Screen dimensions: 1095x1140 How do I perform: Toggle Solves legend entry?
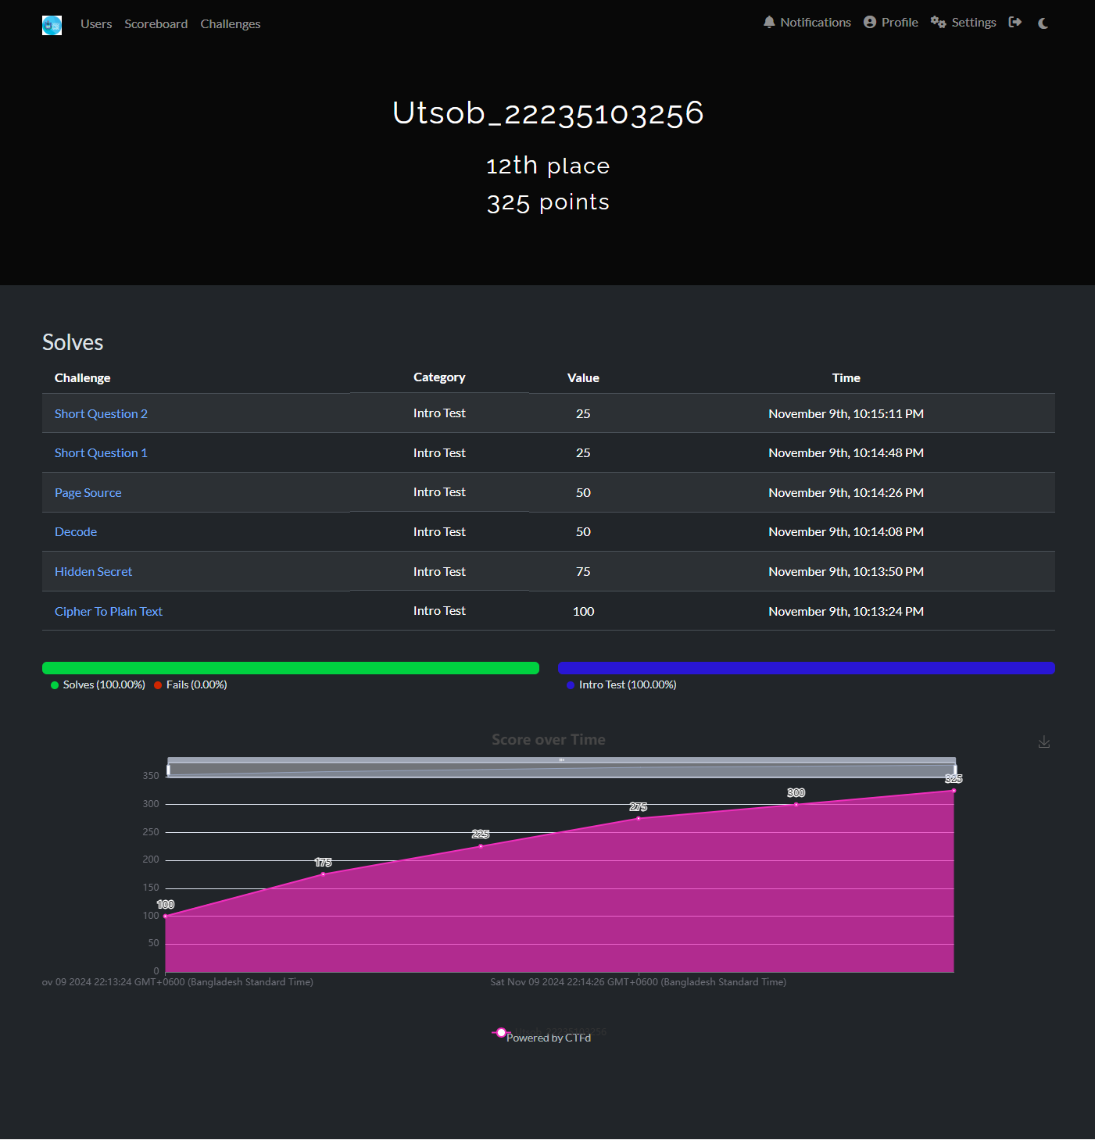coord(98,685)
